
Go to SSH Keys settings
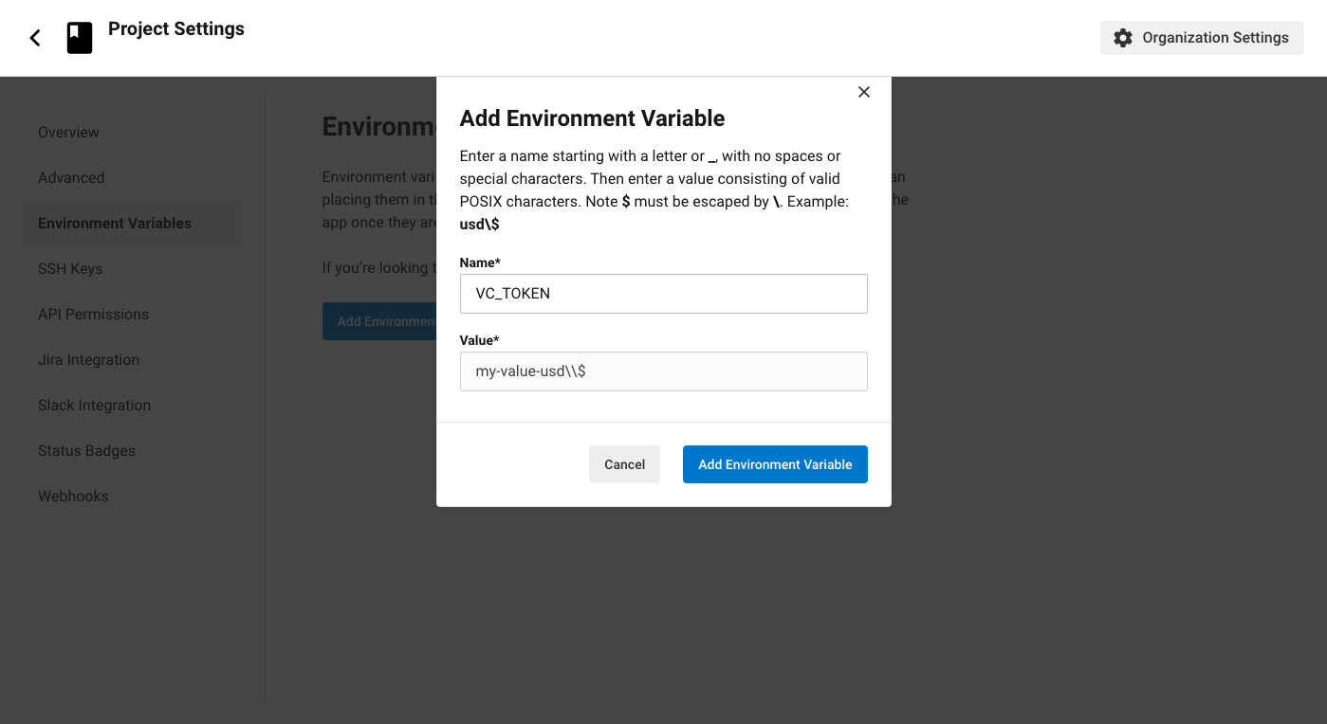point(70,268)
